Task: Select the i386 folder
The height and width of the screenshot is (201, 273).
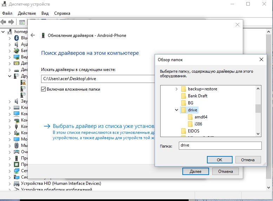Action: 198,124
